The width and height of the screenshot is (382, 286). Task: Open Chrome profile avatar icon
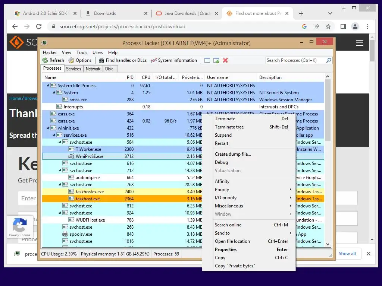355,26
